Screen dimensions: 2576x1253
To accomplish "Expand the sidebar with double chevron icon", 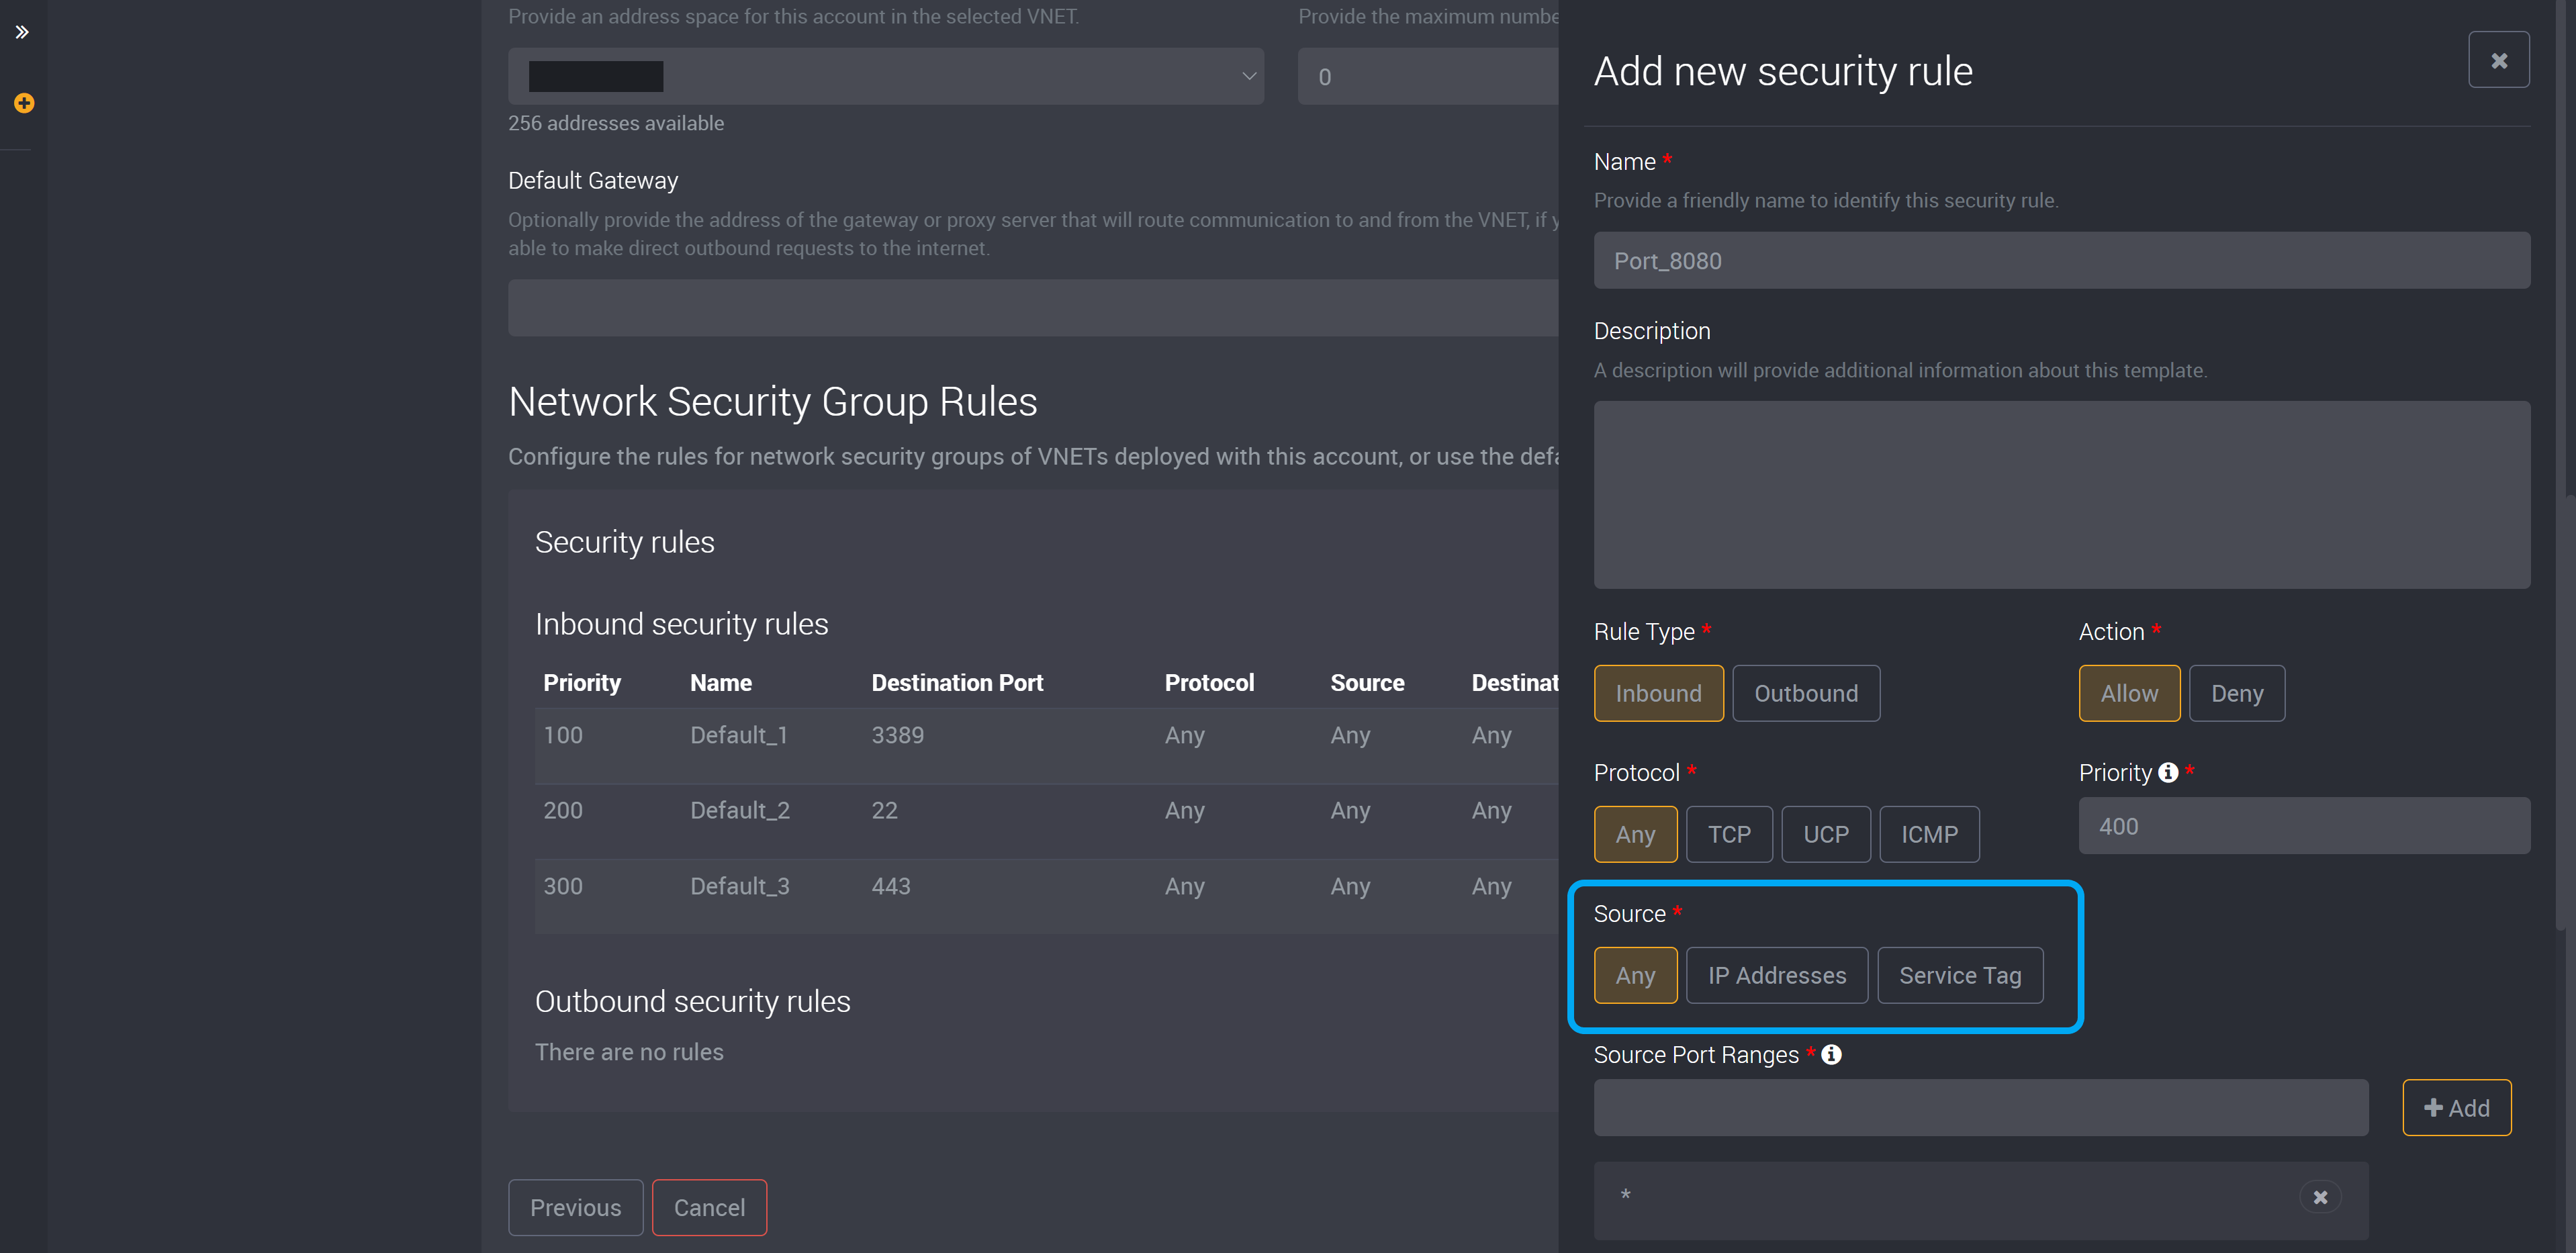I will [22, 32].
